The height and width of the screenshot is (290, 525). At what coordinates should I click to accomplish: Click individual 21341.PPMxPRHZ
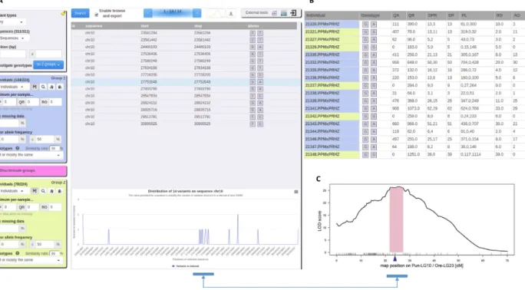[x=322, y=108]
